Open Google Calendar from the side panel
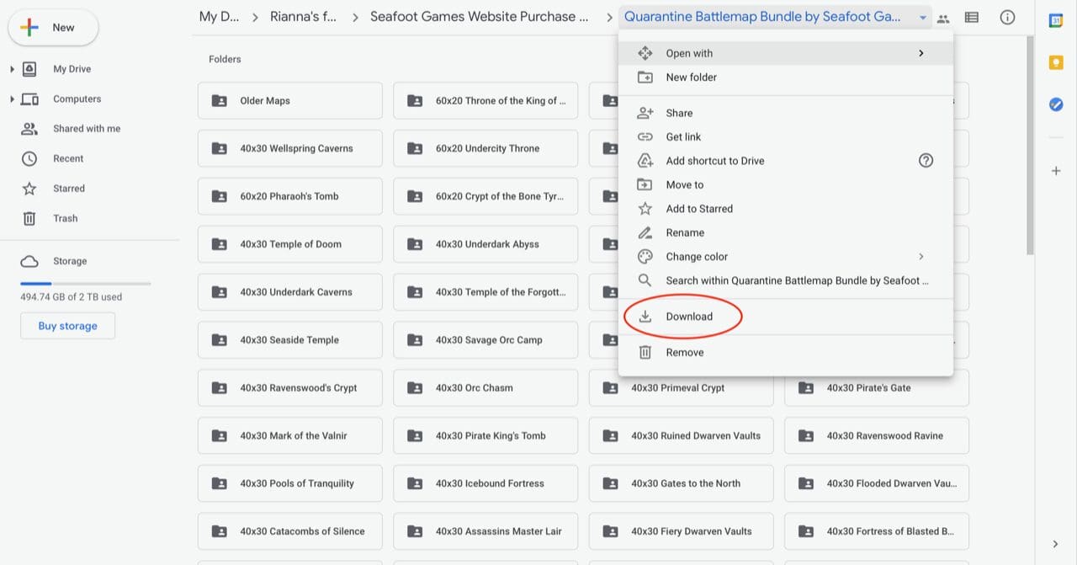This screenshot has width=1077, height=565. (1056, 20)
